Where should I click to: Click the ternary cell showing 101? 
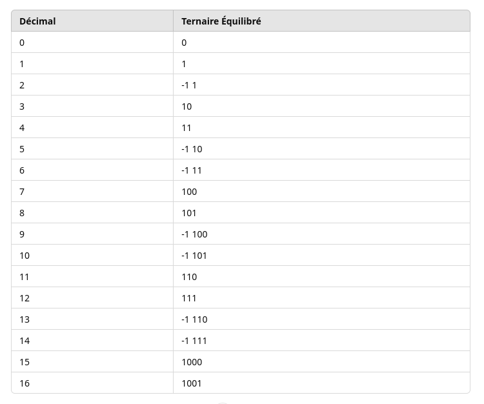pos(321,212)
